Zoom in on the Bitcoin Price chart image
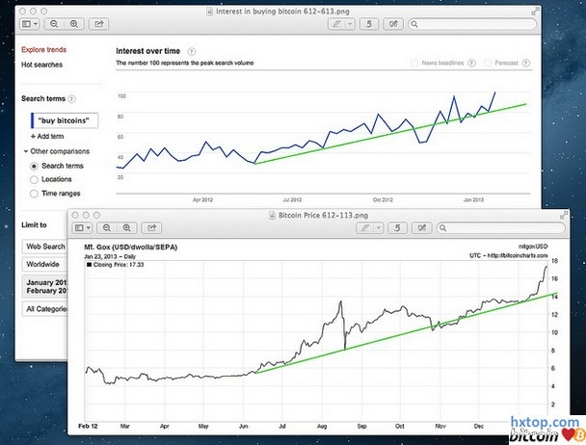This screenshot has height=445, width=586. tap(123, 227)
